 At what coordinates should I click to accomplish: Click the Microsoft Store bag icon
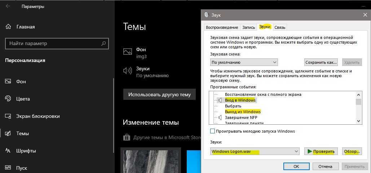coord(127,138)
